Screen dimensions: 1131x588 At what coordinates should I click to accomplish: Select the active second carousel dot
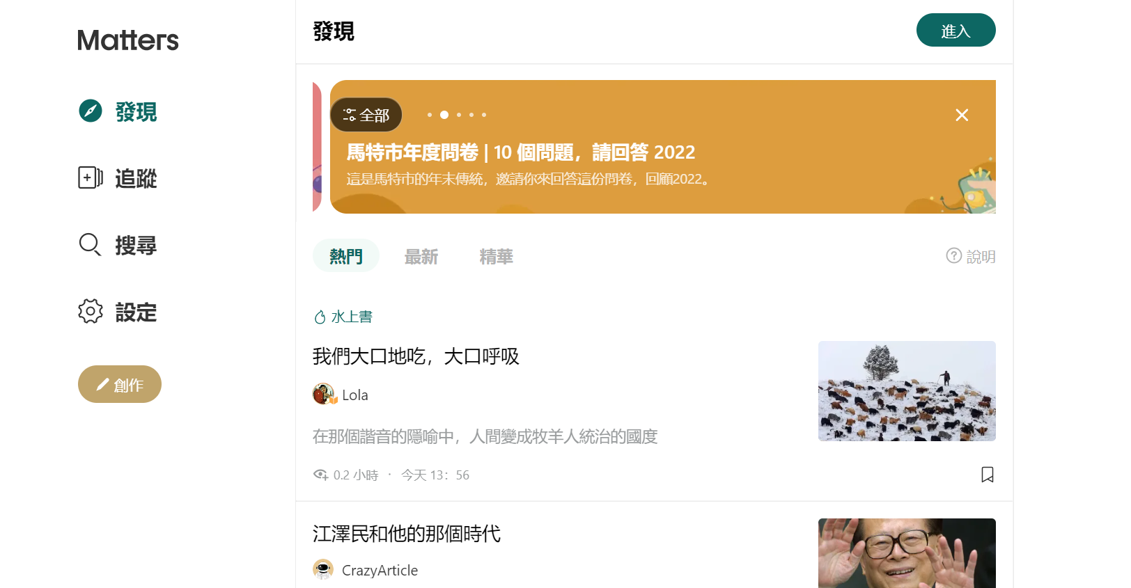tap(444, 115)
